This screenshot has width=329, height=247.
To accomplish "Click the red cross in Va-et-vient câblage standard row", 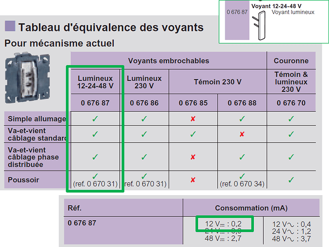I will point(242,135).
